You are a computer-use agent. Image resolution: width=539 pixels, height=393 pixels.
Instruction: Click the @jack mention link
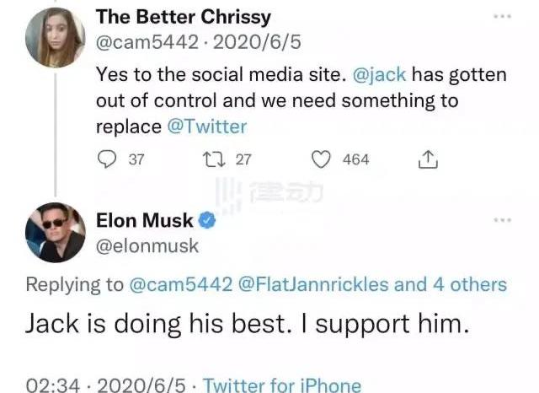(378, 75)
